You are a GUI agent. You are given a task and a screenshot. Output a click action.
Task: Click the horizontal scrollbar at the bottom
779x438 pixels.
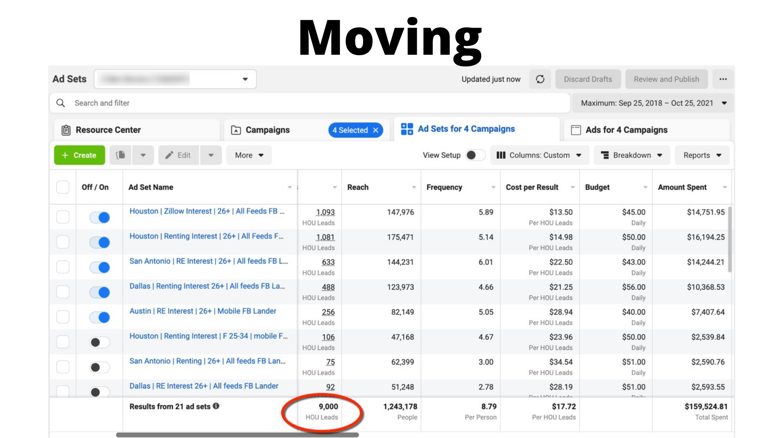(x=237, y=435)
